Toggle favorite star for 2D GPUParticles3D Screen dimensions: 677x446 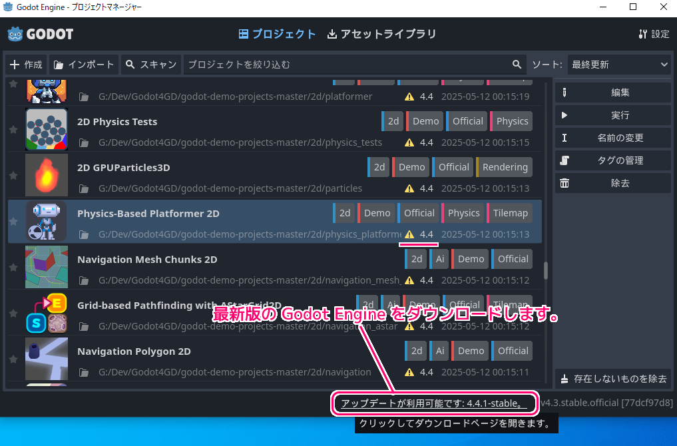tap(13, 175)
